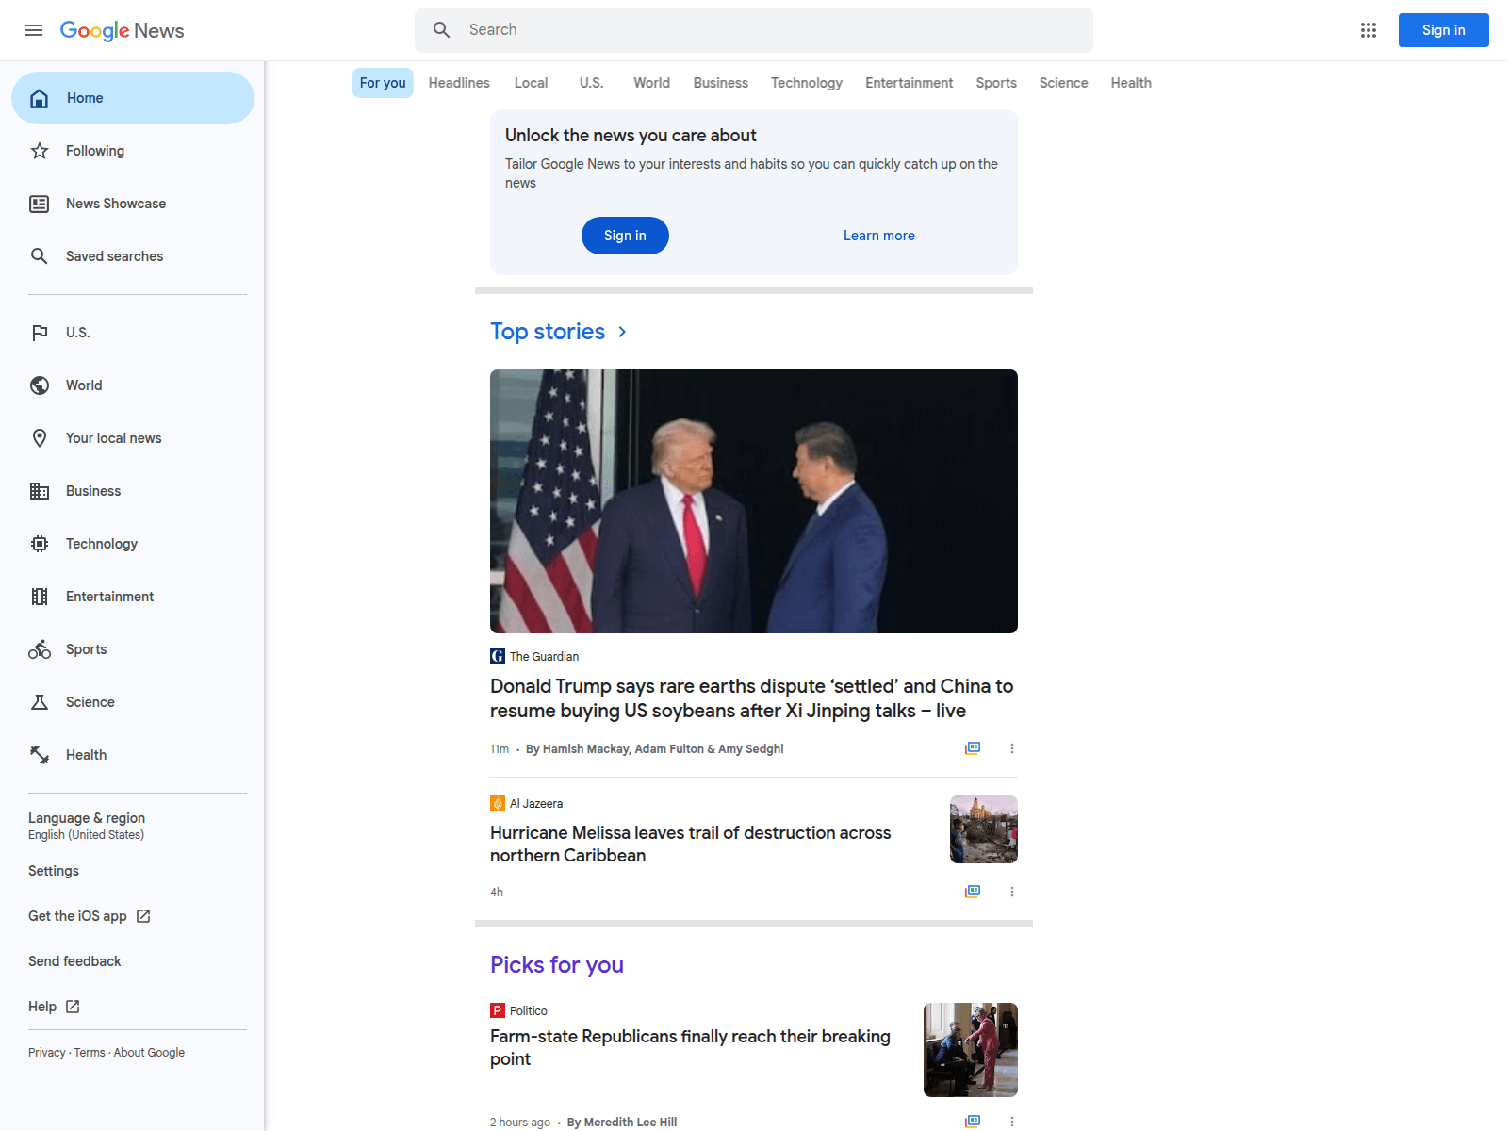
Task: Open the Trump rare earths headline
Action: click(x=752, y=698)
